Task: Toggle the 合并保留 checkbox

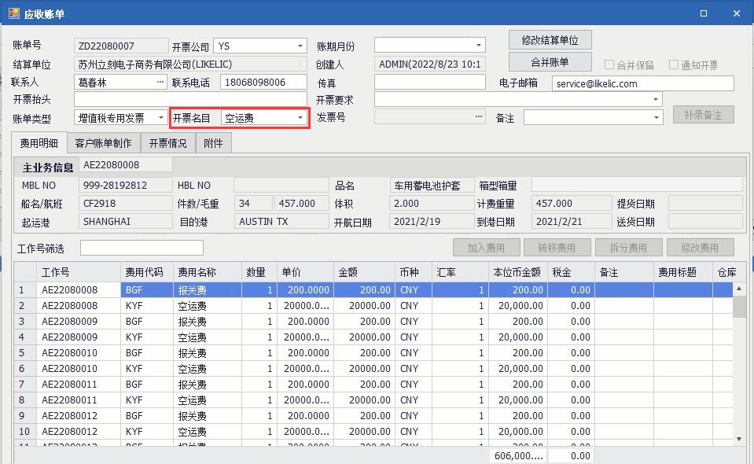Action: (609, 65)
